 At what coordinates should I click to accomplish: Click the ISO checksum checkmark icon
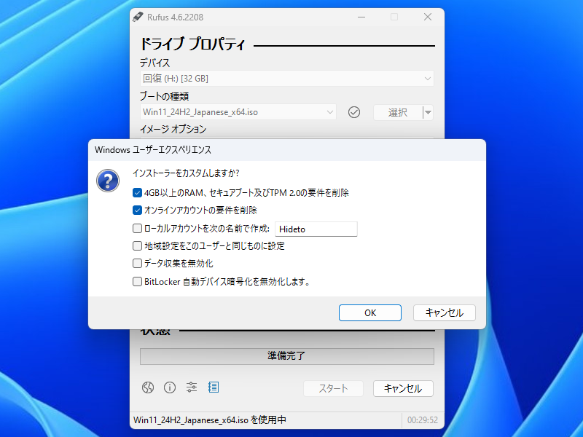[354, 112]
